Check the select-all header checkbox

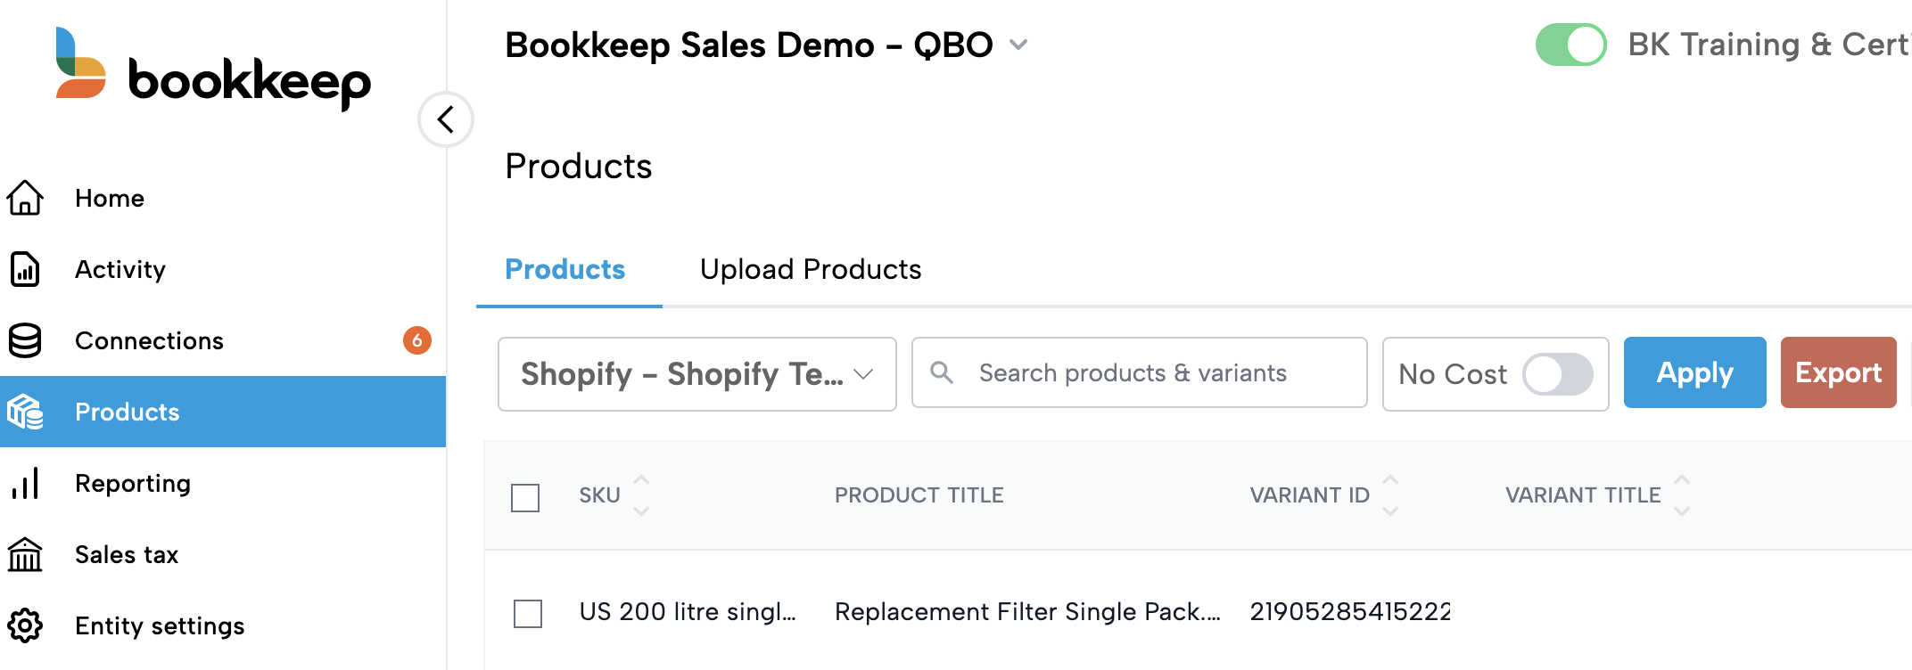(525, 497)
